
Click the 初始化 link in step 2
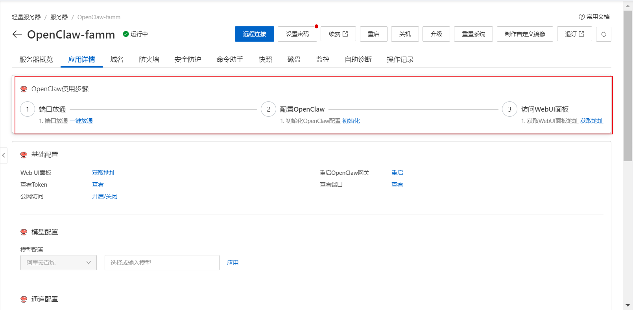click(351, 121)
